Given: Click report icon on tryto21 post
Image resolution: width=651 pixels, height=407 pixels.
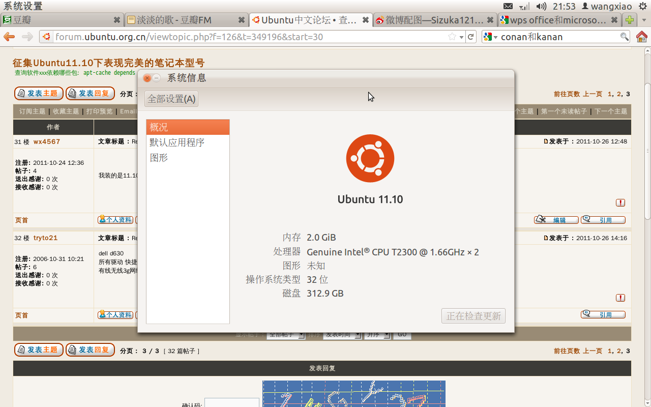Looking at the screenshot, I should tap(620, 298).
